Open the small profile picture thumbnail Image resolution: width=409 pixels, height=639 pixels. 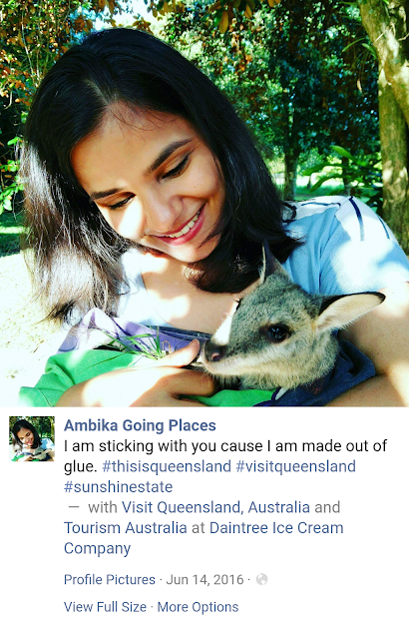click(x=32, y=438)
